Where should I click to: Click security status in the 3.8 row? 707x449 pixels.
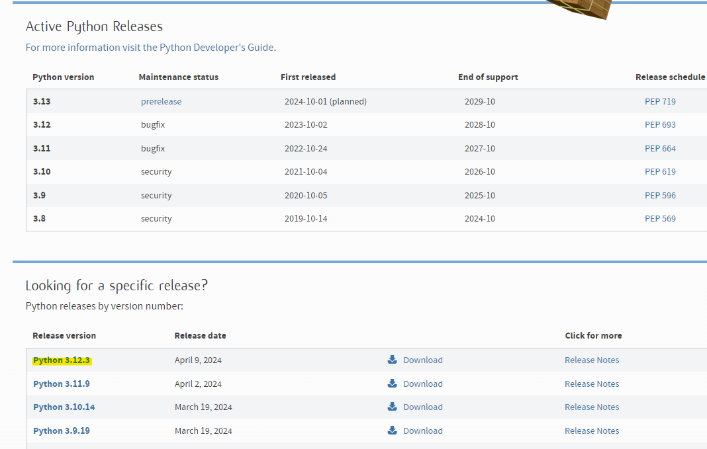tap(156, 218)
